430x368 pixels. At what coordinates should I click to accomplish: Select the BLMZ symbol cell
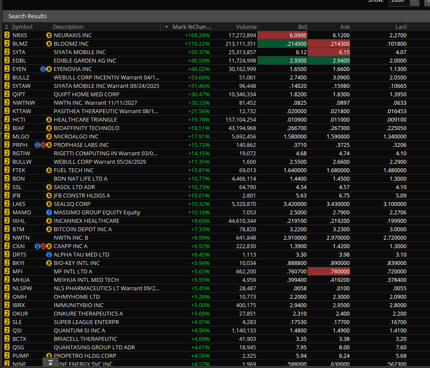[20, 44]
